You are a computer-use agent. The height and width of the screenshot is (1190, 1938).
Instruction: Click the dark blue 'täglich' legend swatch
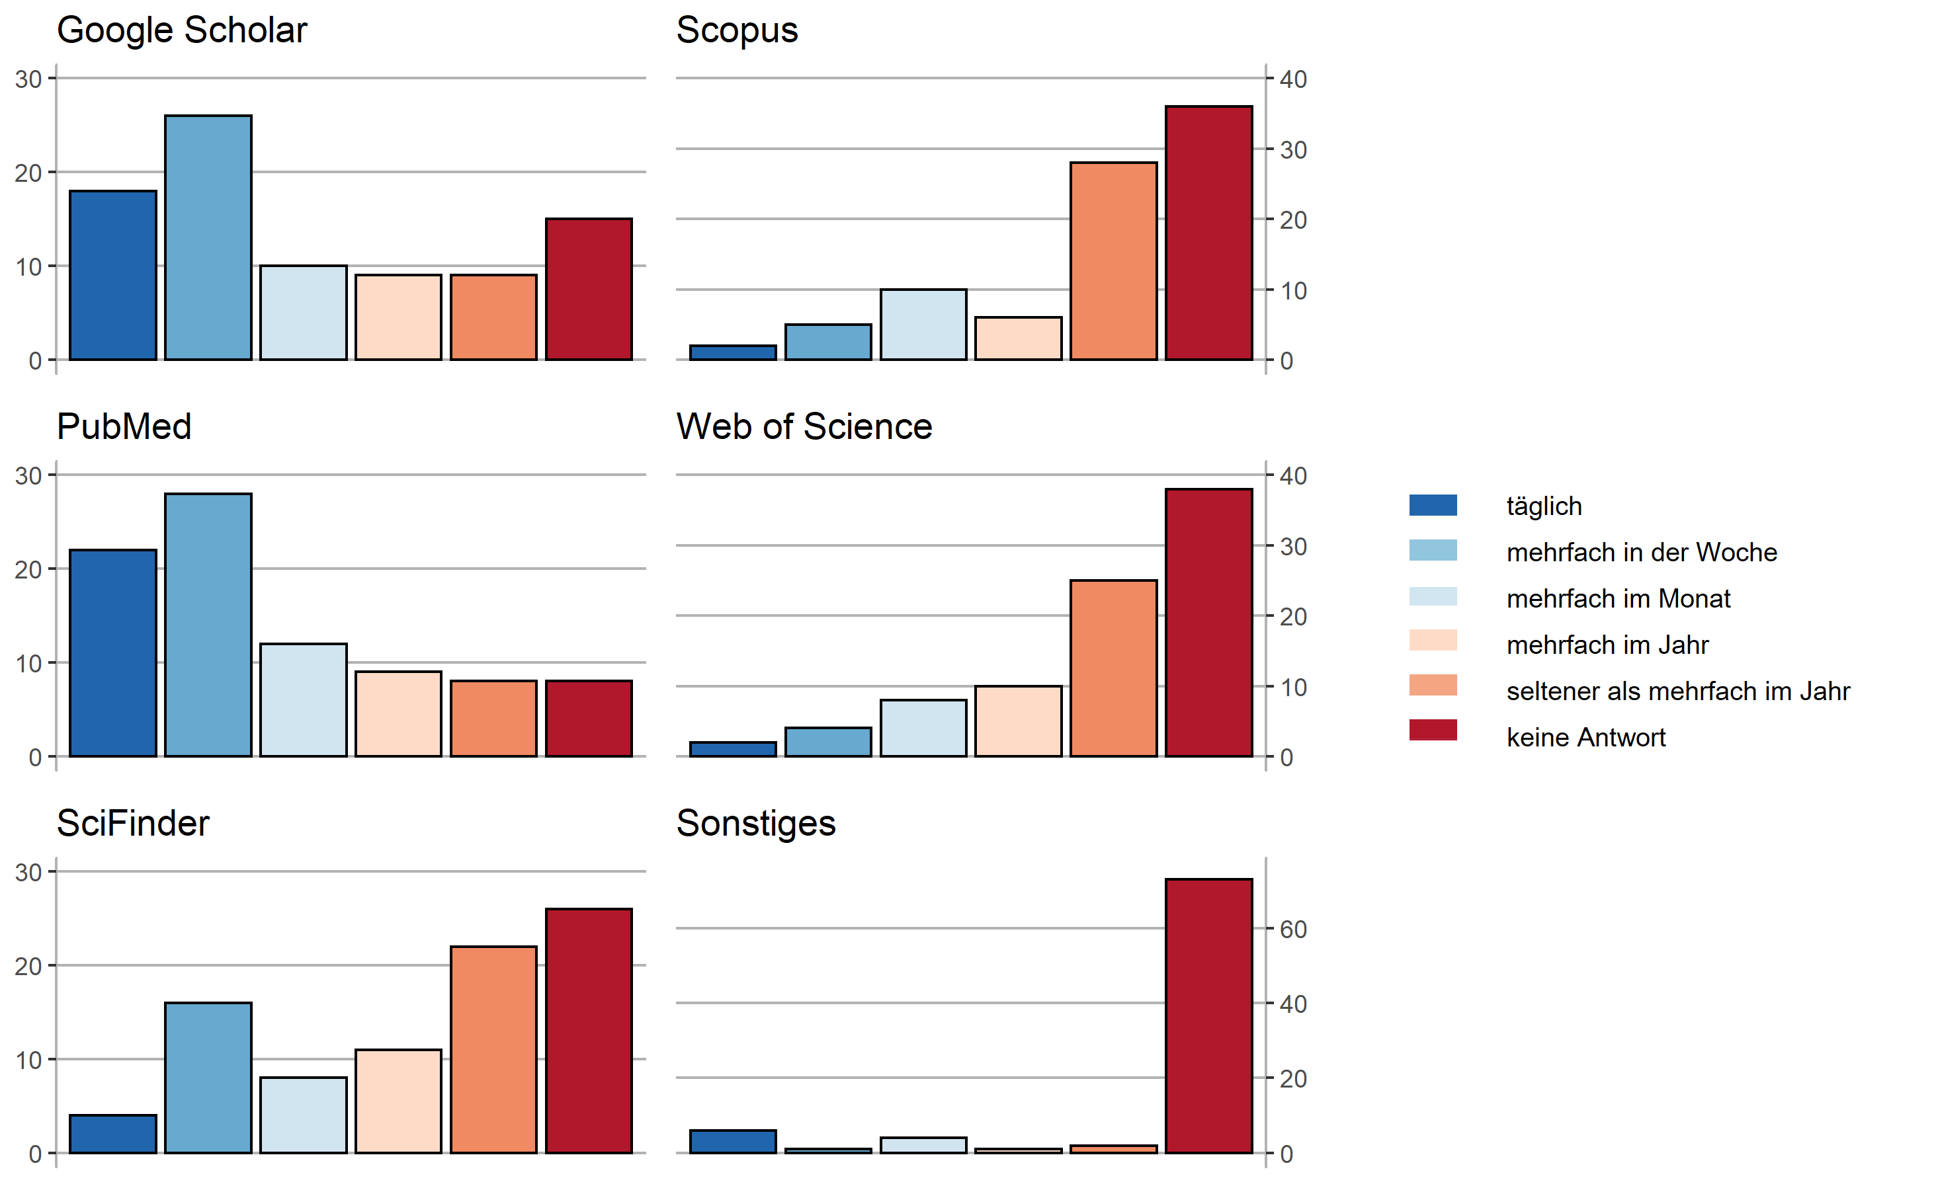[1433, 505]
